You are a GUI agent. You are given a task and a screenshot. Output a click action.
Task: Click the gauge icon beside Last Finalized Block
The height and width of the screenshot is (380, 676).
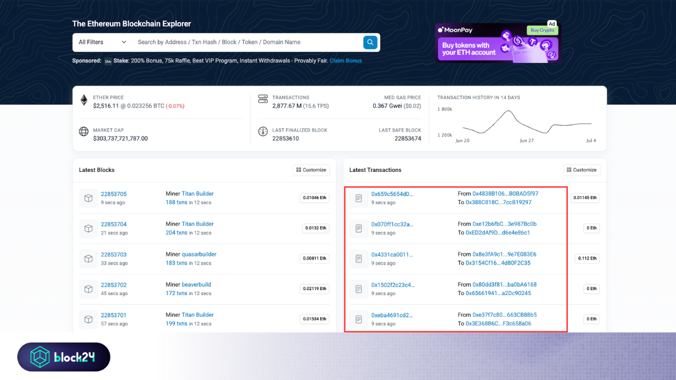tap(263, 131)
